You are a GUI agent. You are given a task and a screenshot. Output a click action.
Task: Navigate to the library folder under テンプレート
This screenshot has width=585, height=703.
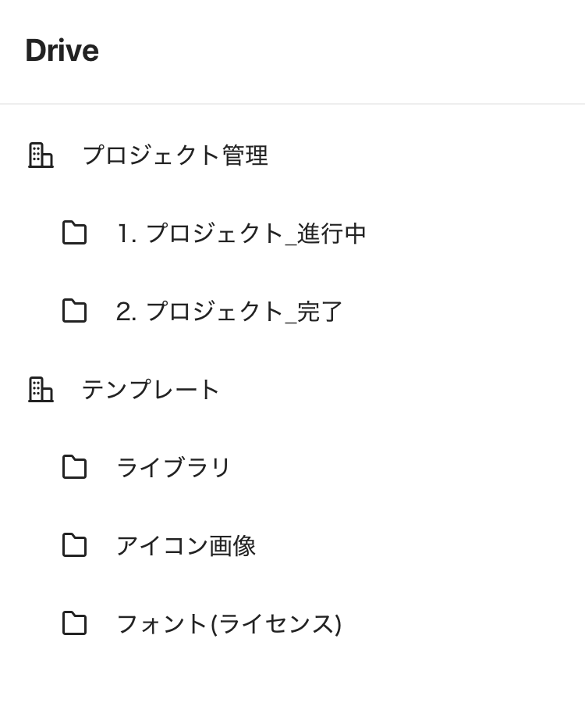[173, 467]
